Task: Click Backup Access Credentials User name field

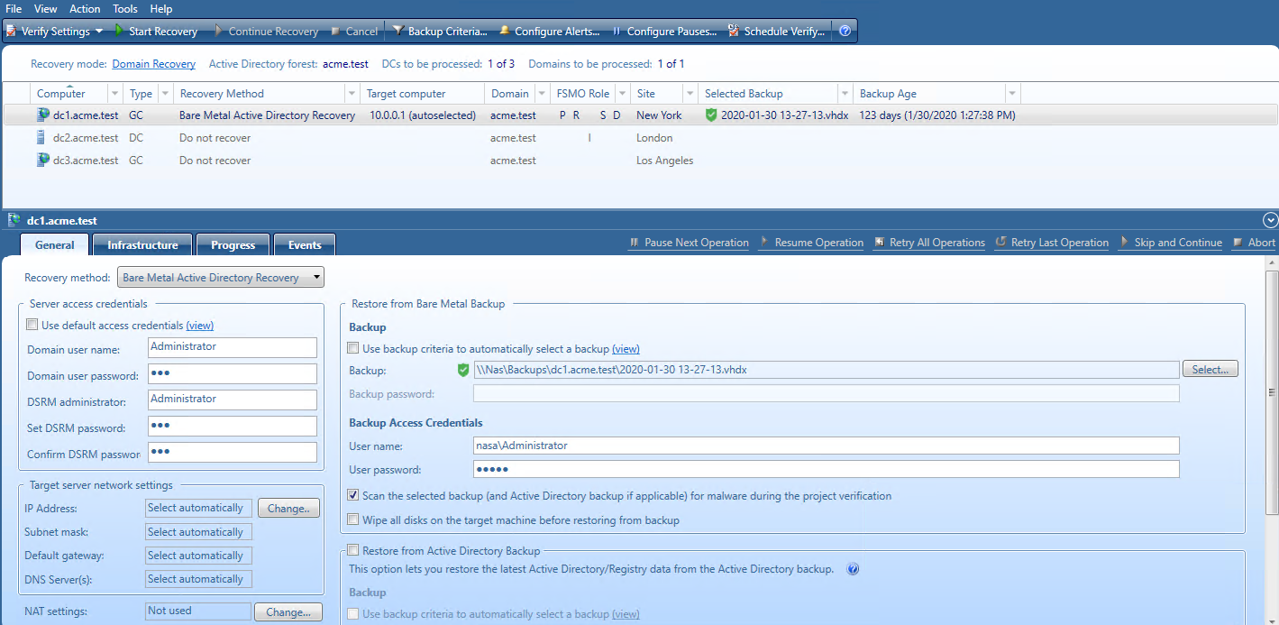Action: click(827, 446)
